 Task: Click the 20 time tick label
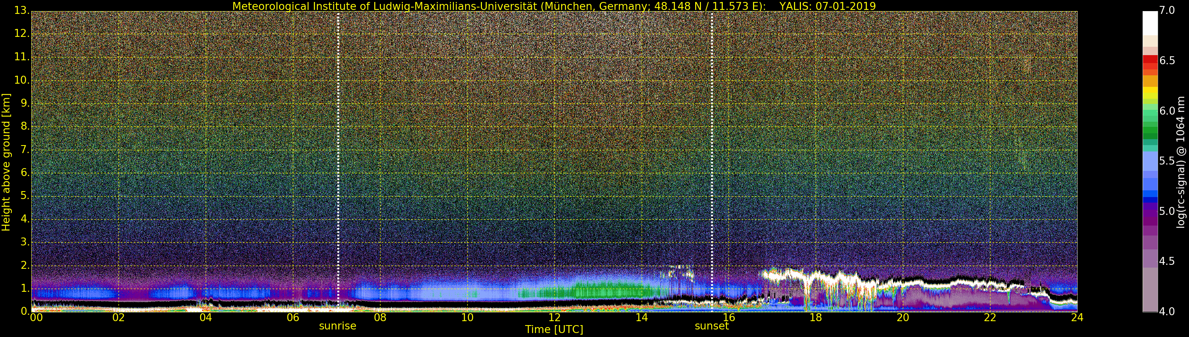[x=903, y=318]
